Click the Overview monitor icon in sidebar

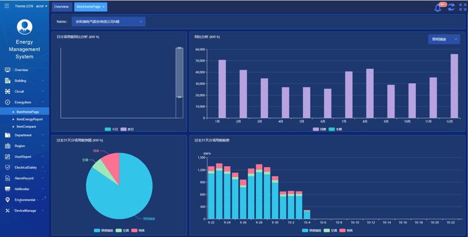tap(7, 70)
